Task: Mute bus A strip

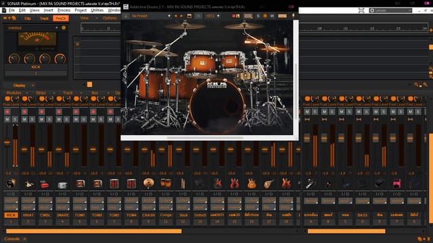Action: click(x=307, y=111)
